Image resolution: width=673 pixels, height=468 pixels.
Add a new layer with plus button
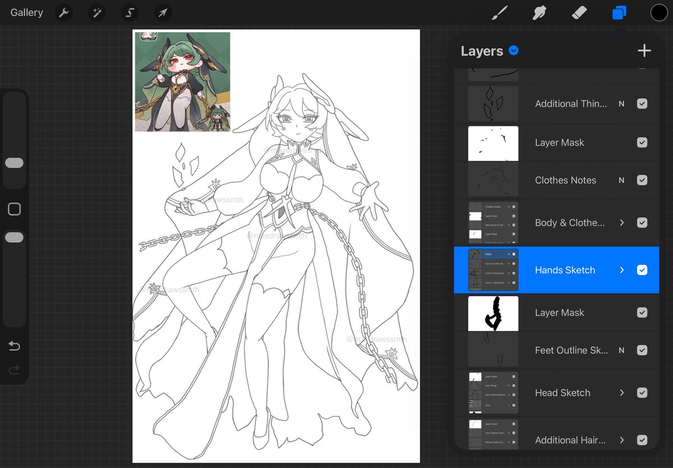pyautogui.click(x=644, y=51)
